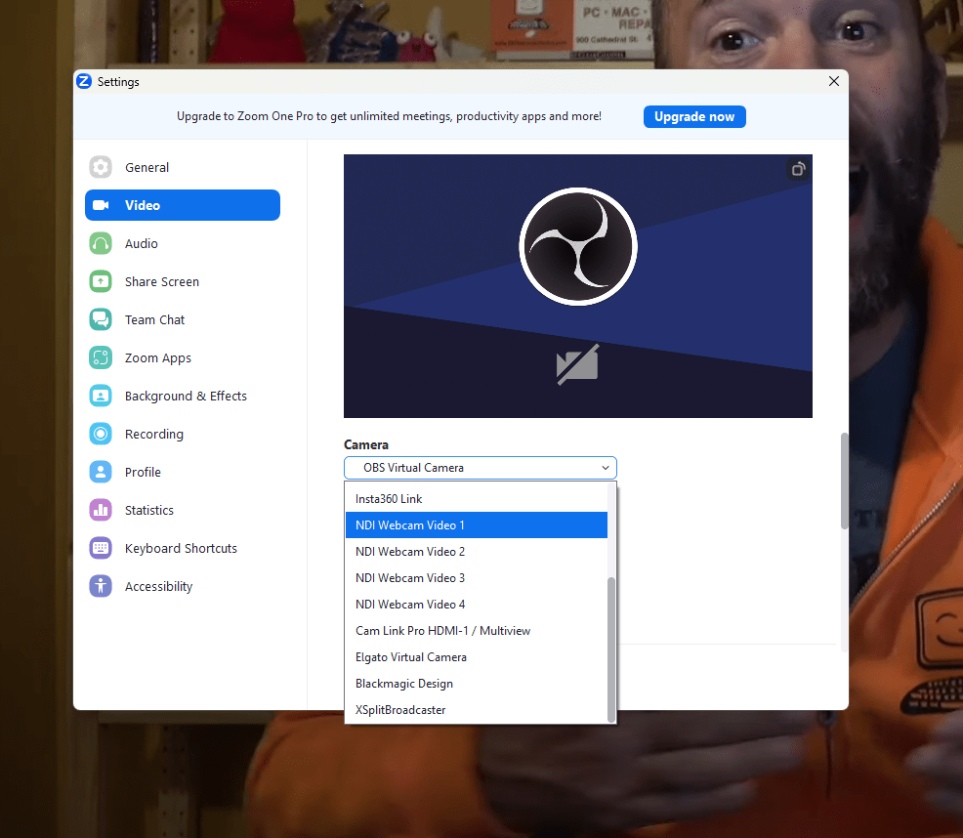The height and width of the screenshot is (838, 963).
Task: Click the Keyboard Shortcuts icon
Action: 101,548
